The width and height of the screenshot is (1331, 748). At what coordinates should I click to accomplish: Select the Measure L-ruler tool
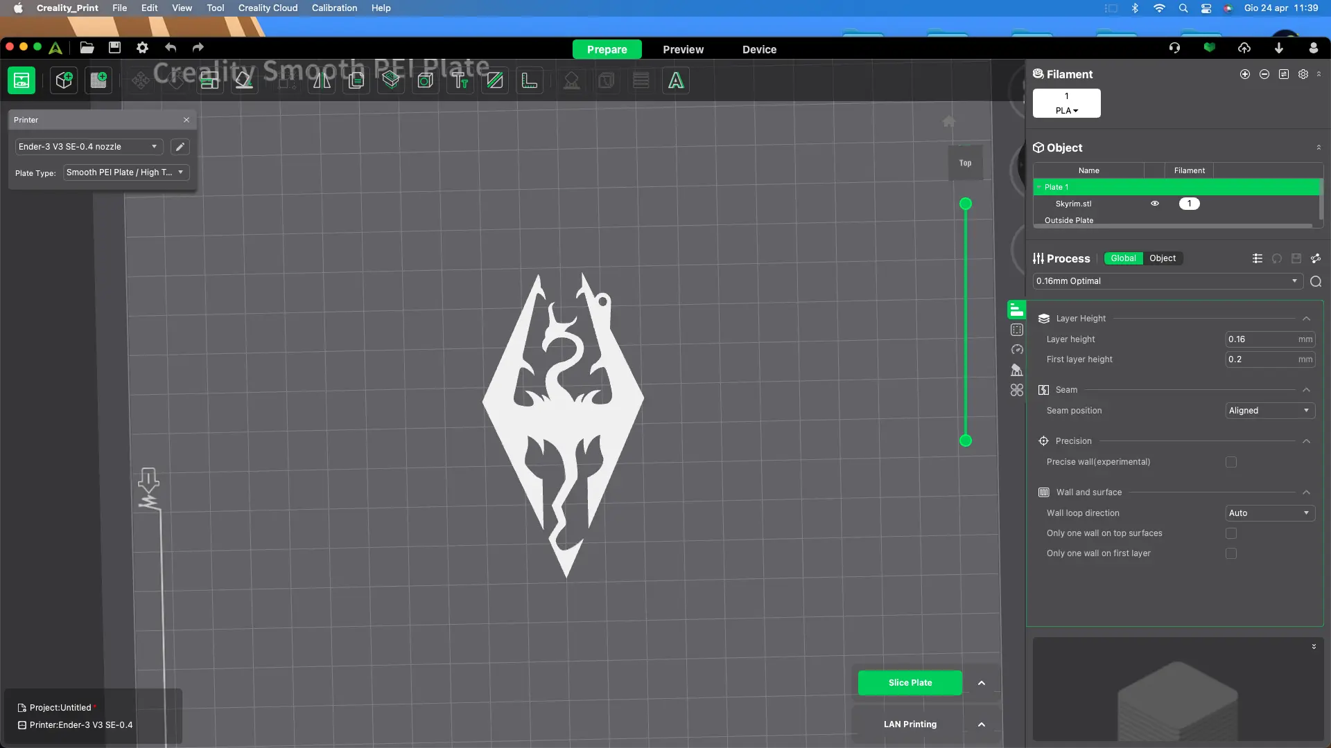point(530,80)
